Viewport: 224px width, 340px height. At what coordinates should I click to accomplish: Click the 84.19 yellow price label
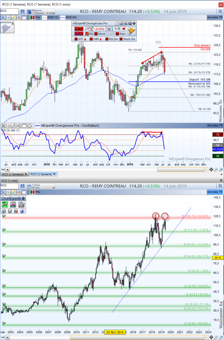coord(218,258)
